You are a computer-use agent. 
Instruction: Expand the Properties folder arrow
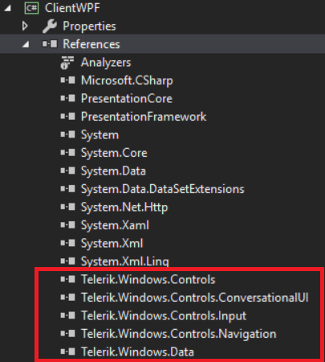25,26
